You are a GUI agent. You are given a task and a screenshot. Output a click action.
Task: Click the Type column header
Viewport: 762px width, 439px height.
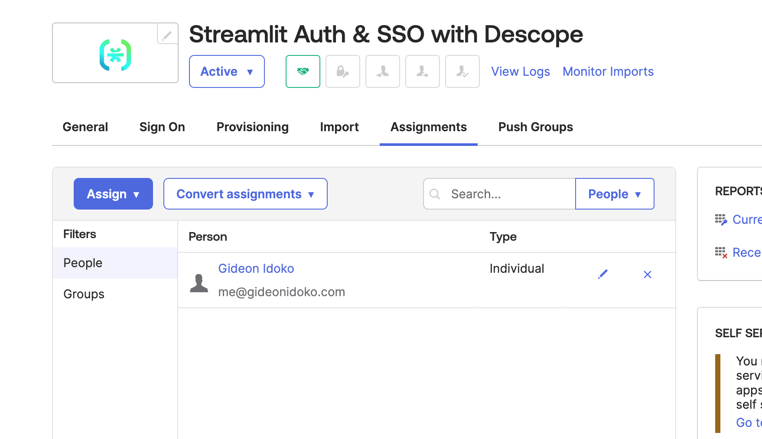point(503,237)
